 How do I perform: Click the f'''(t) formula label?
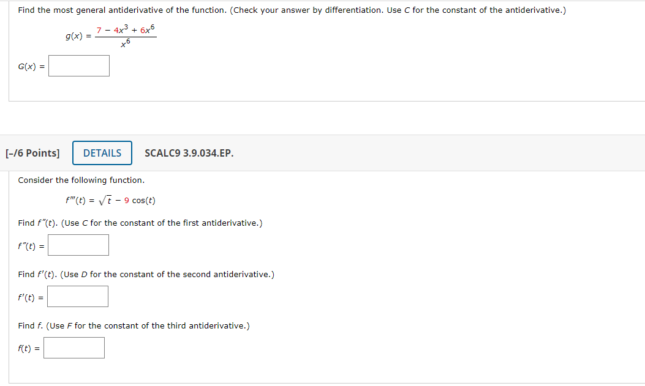pyautogui.click(x=77, y=201)
